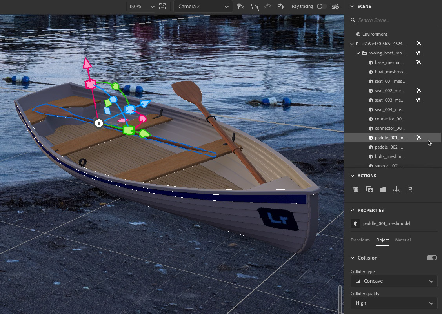The height and width of the screenshot is (314, 442).
Task: Click the physics icon on the paddle_001 row
Action: coord(418,138)
